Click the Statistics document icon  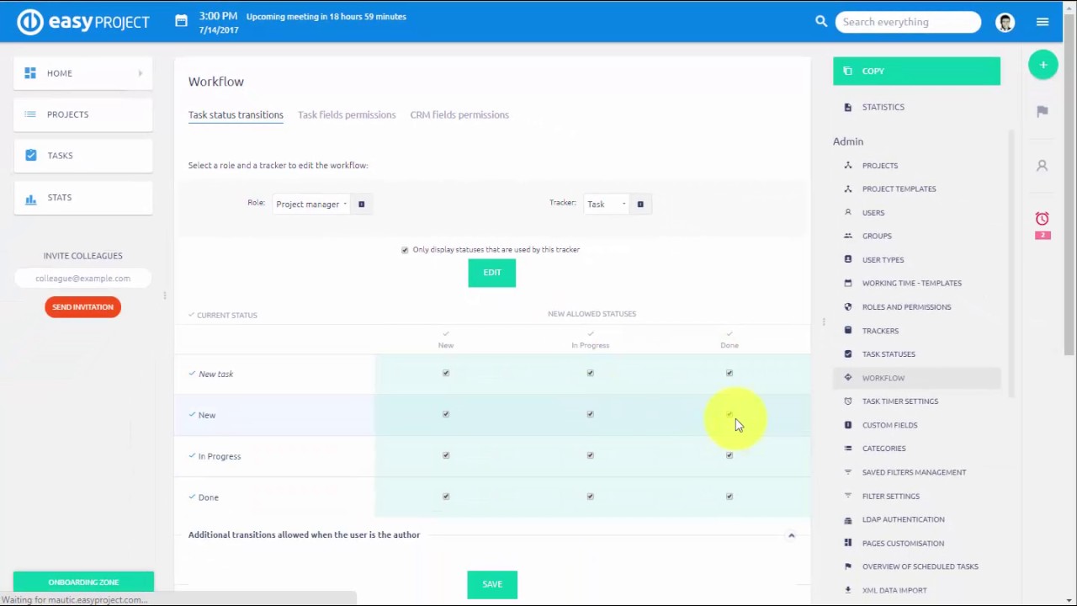(x=847, y=107)
